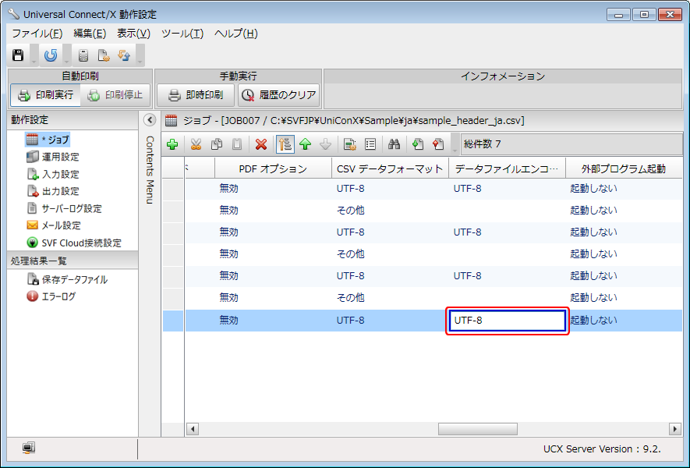This screenshot has width=690, height=468.
Task: Click the CSV データフォーマット column header
Action: point(390,168)
